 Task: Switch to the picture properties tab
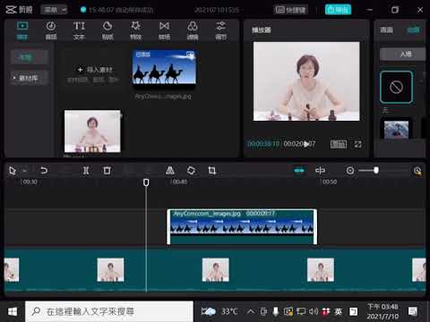click(x=387, y=30)
